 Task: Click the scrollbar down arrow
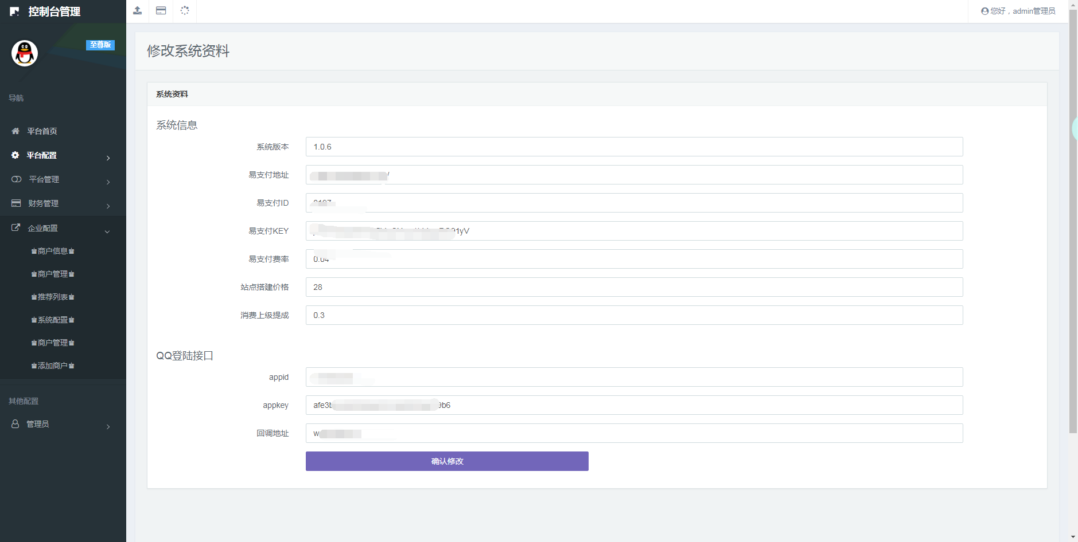point(1073,537)
